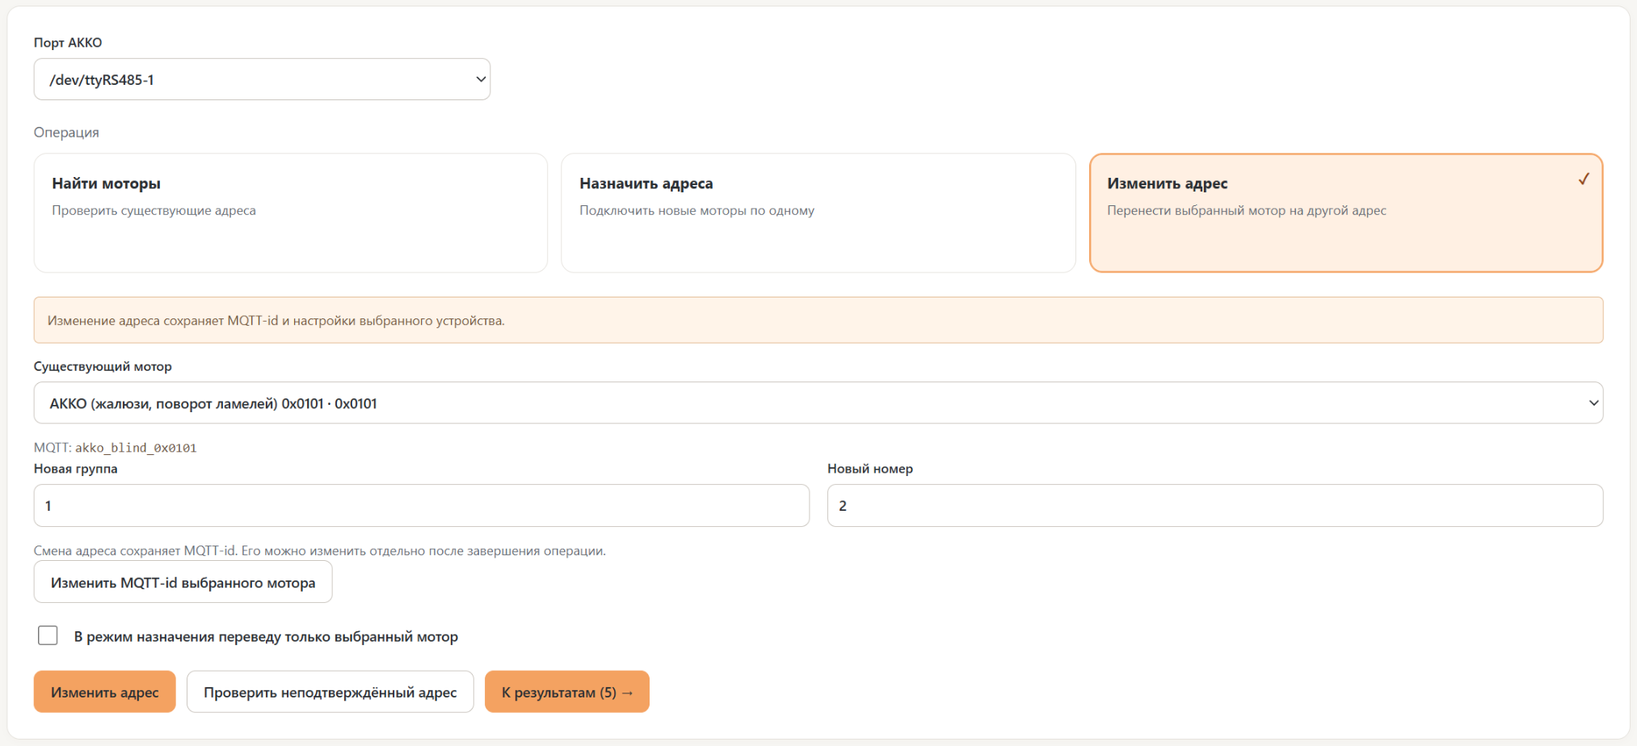Focus the Новый номер input field
This screenshot has height=746, width=1637.
[x=1215, y=505]
